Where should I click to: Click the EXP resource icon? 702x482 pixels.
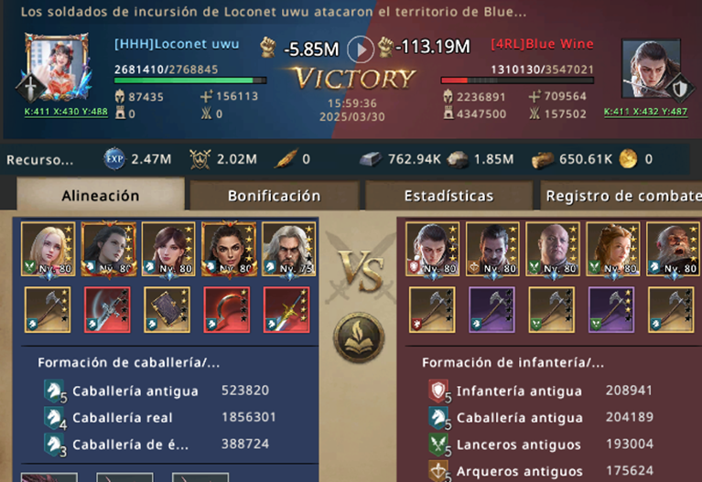pyautogui.click(x=114, y=159)
